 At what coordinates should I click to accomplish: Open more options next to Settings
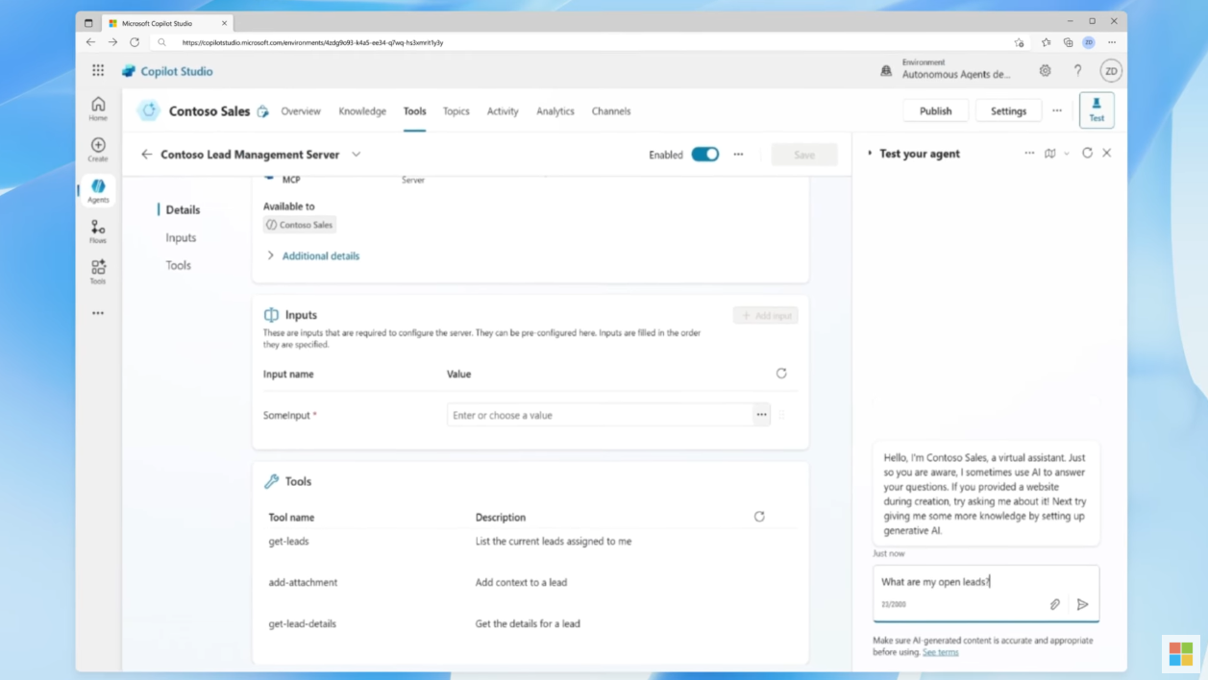tap(1057, 110)
